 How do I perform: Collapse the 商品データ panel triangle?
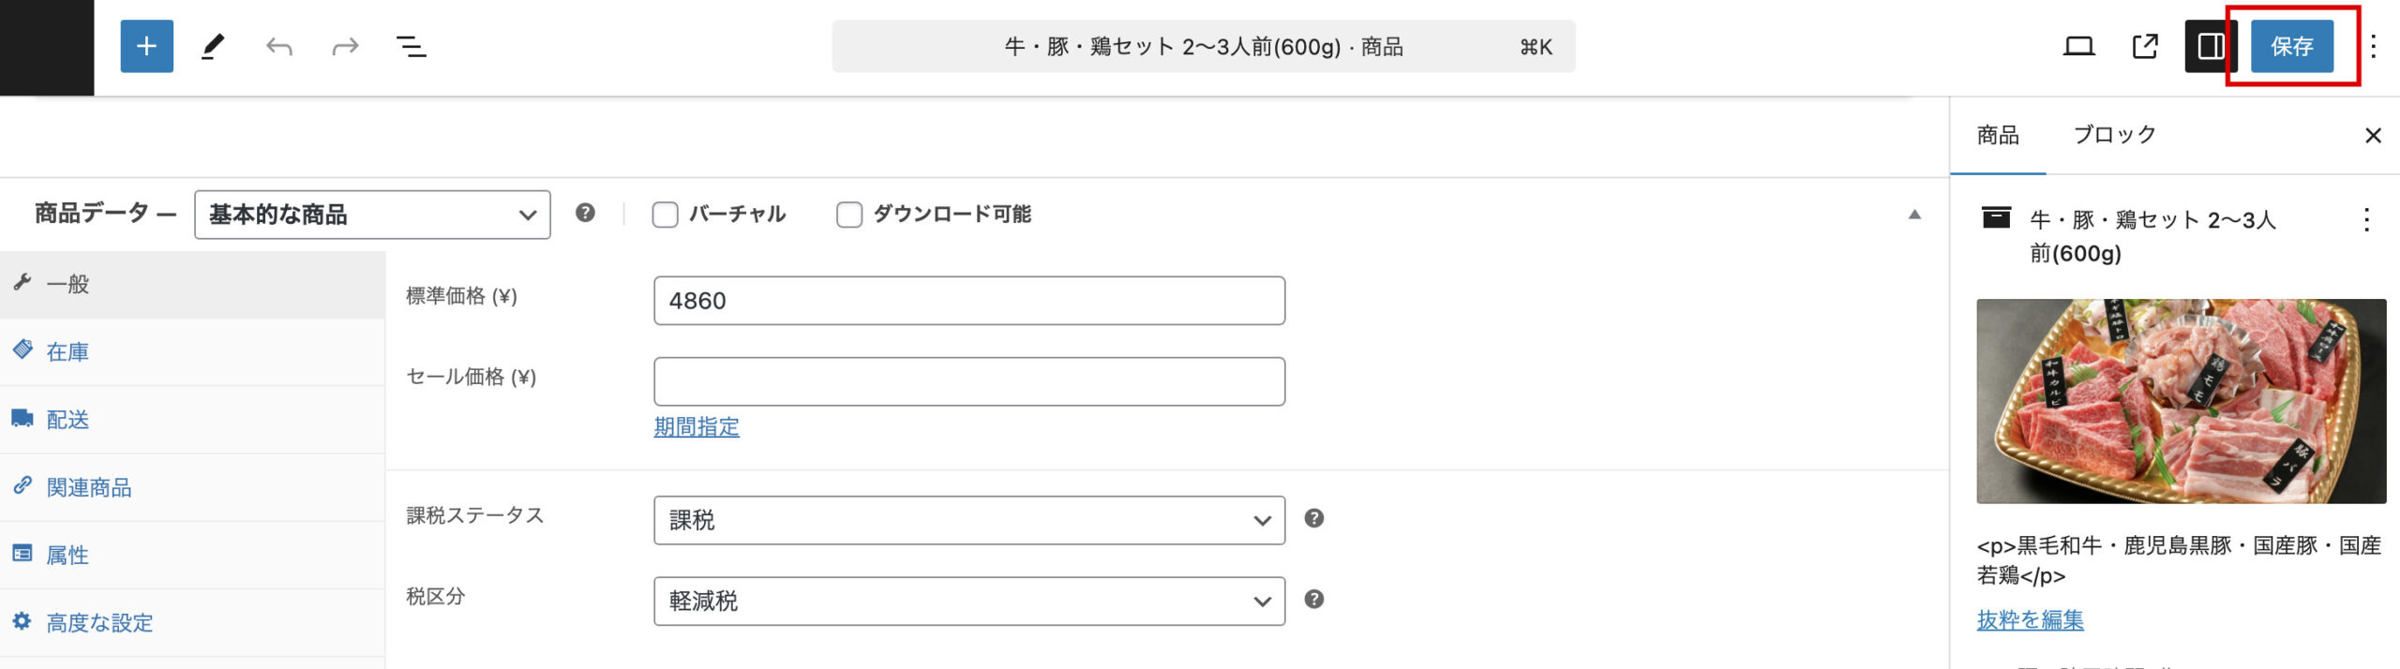[1914, 215]
